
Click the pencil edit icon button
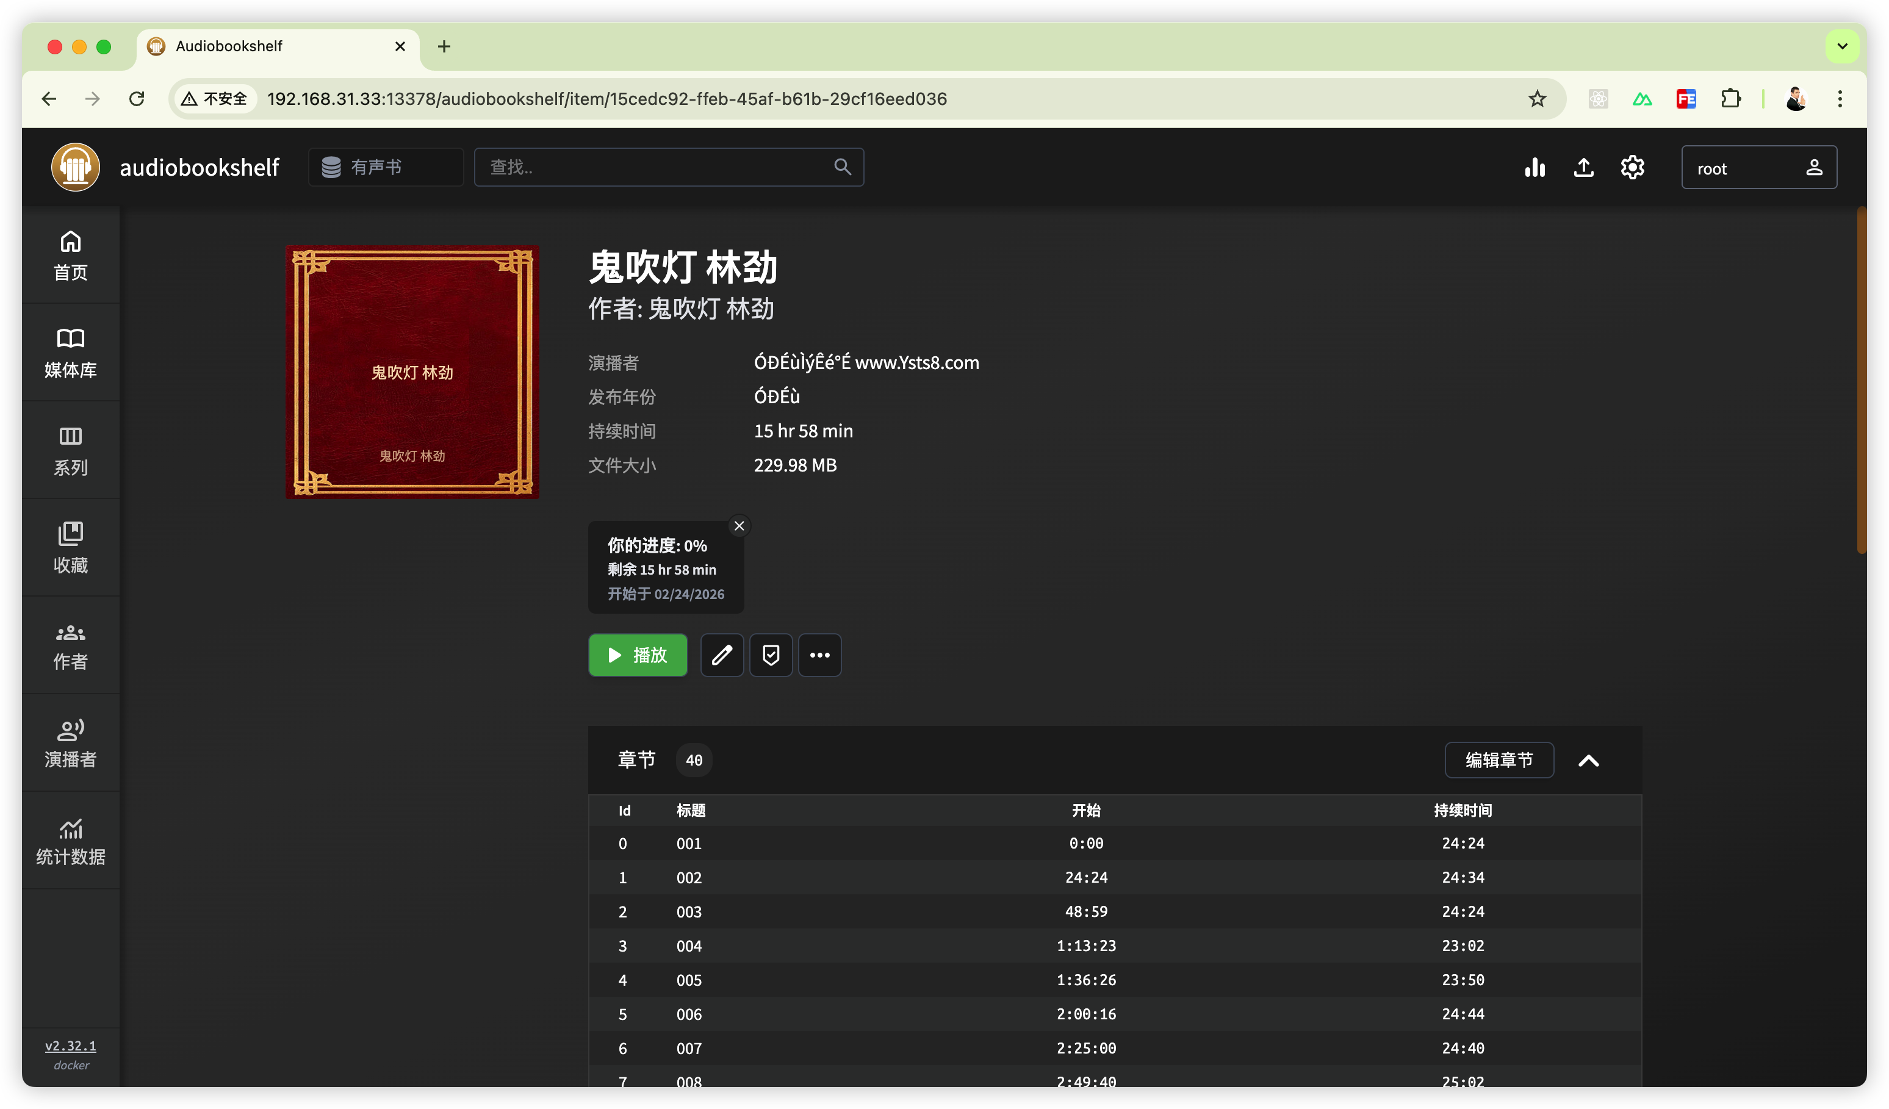(721, 655)
